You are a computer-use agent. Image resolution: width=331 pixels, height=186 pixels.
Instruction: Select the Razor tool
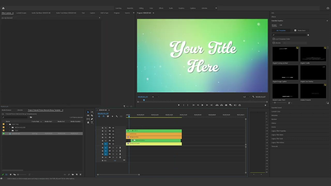click(x=92, y=115)
